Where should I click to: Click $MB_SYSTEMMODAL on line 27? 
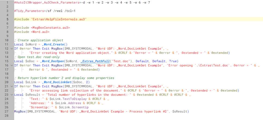[41, 111]
